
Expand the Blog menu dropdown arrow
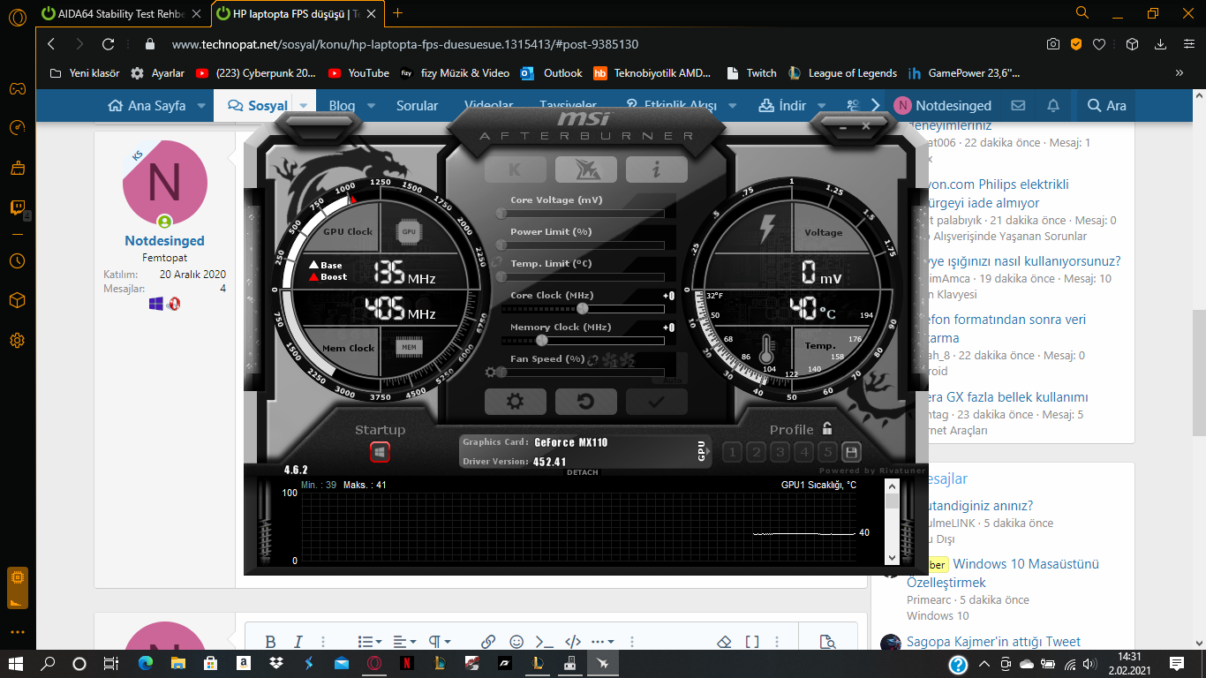373,105
